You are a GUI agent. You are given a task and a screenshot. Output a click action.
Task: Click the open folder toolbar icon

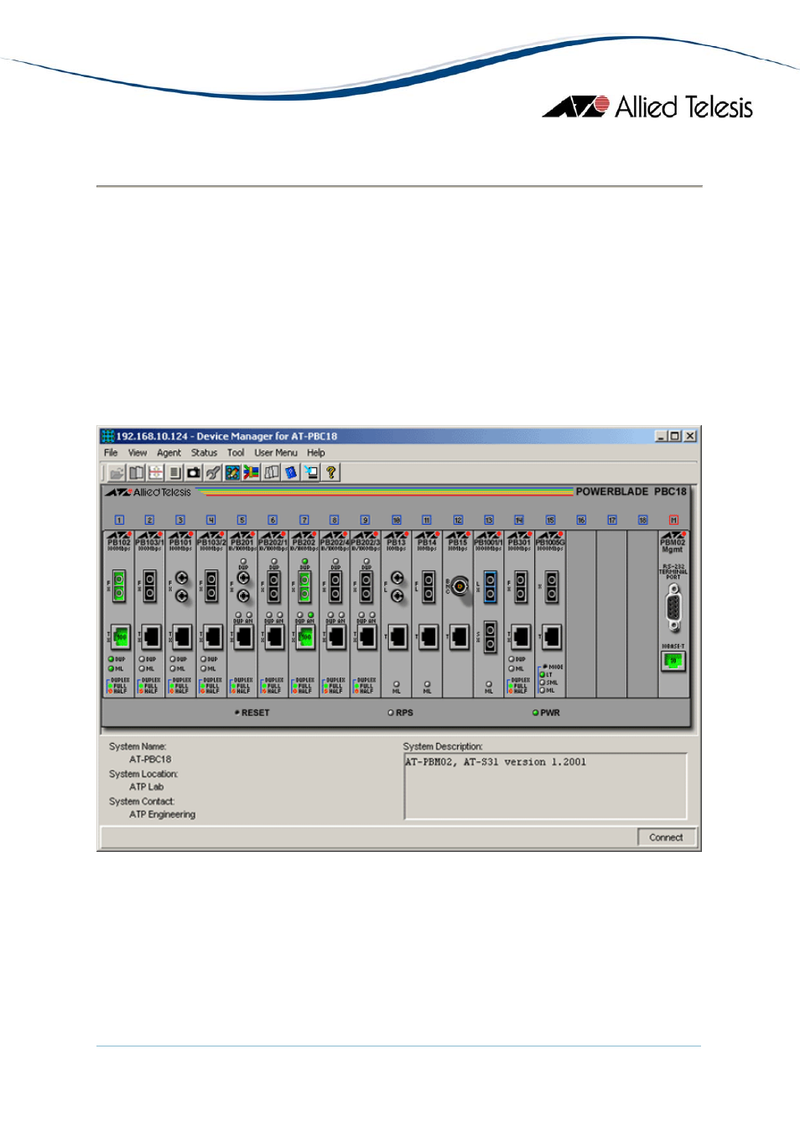117,473
